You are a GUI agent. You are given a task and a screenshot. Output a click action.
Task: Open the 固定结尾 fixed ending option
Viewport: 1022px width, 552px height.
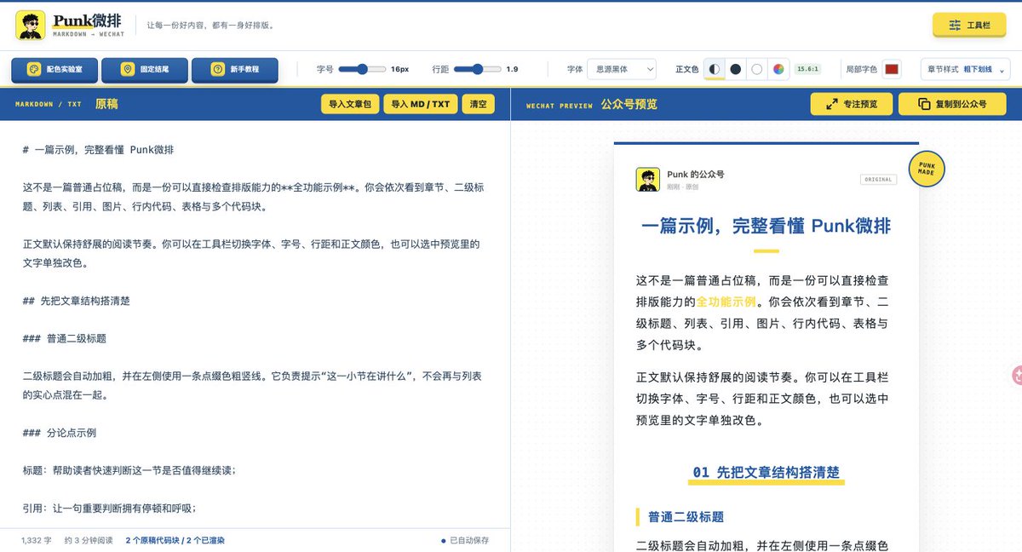coord(144,69)
